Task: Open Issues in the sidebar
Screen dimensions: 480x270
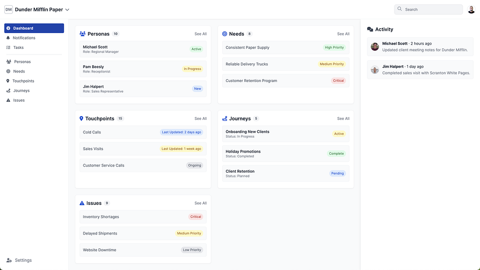Action: click(34, 100)
